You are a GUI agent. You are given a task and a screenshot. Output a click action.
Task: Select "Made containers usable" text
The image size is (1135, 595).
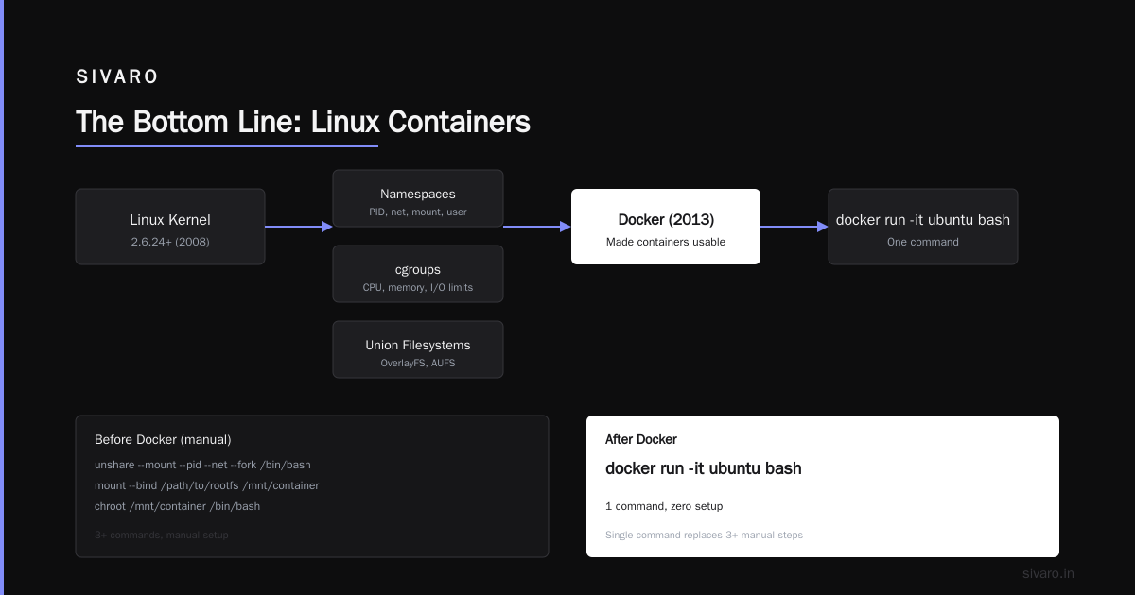click(666, 242)
